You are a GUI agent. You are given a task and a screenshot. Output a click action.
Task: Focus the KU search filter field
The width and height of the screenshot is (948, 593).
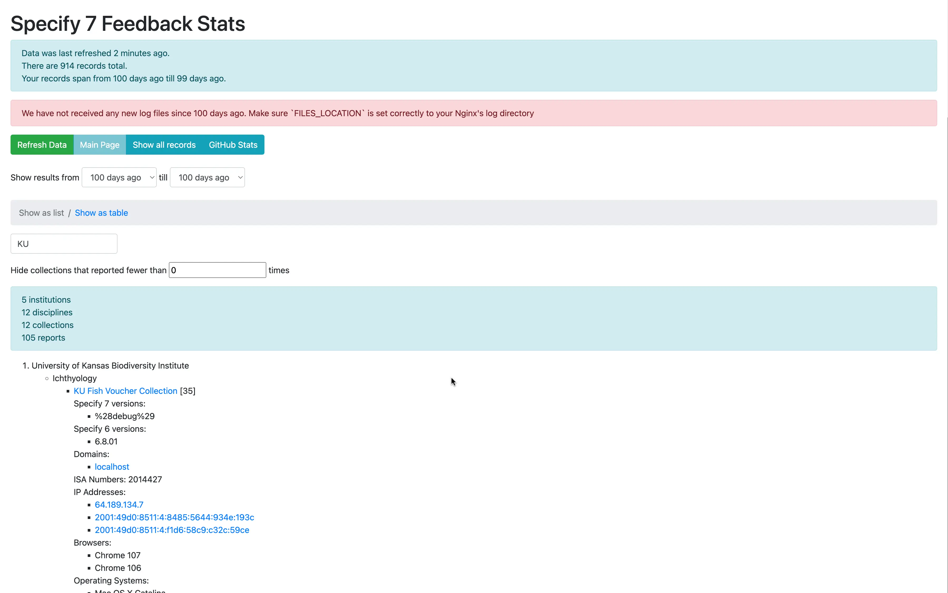coord(64,244)
